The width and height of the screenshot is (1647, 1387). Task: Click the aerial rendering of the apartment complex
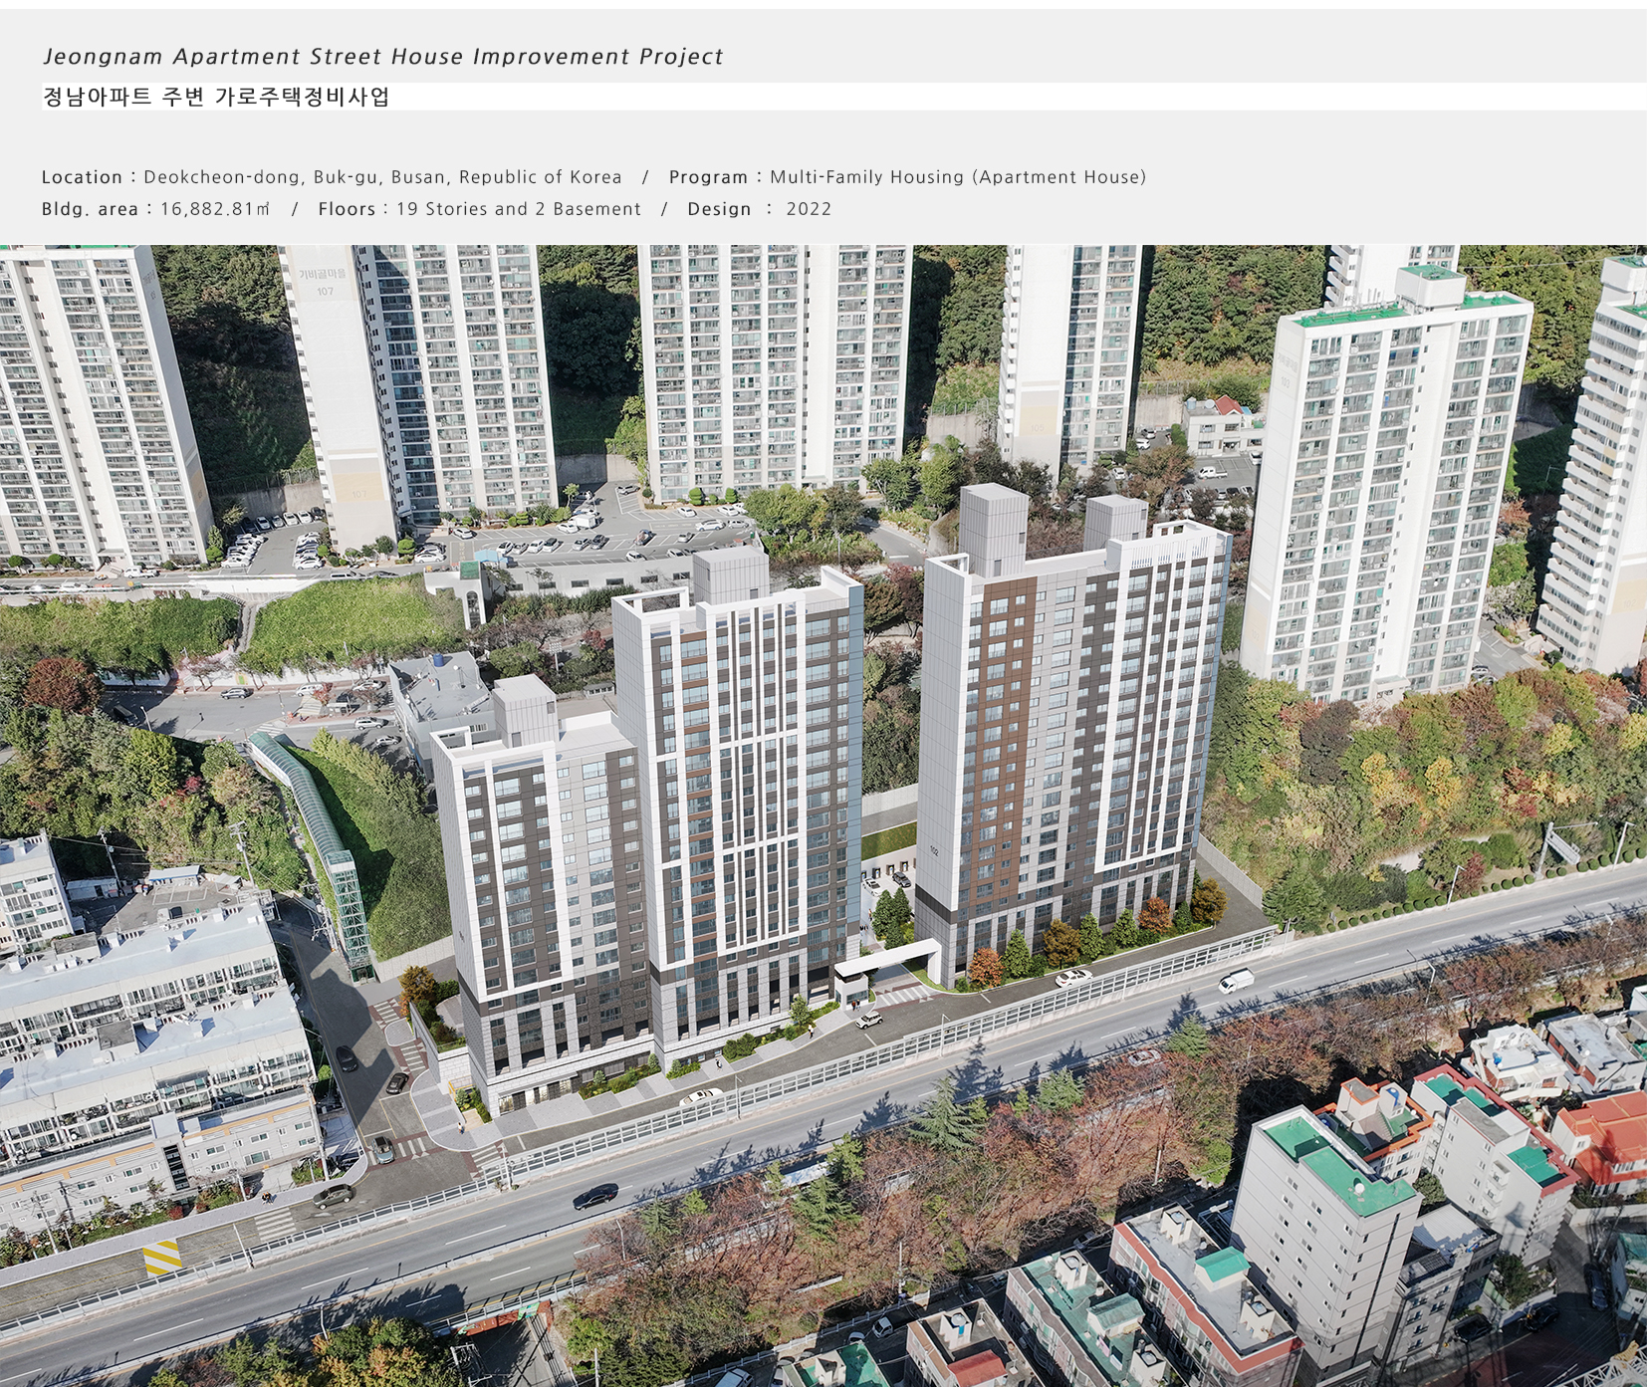coord(823,815)
